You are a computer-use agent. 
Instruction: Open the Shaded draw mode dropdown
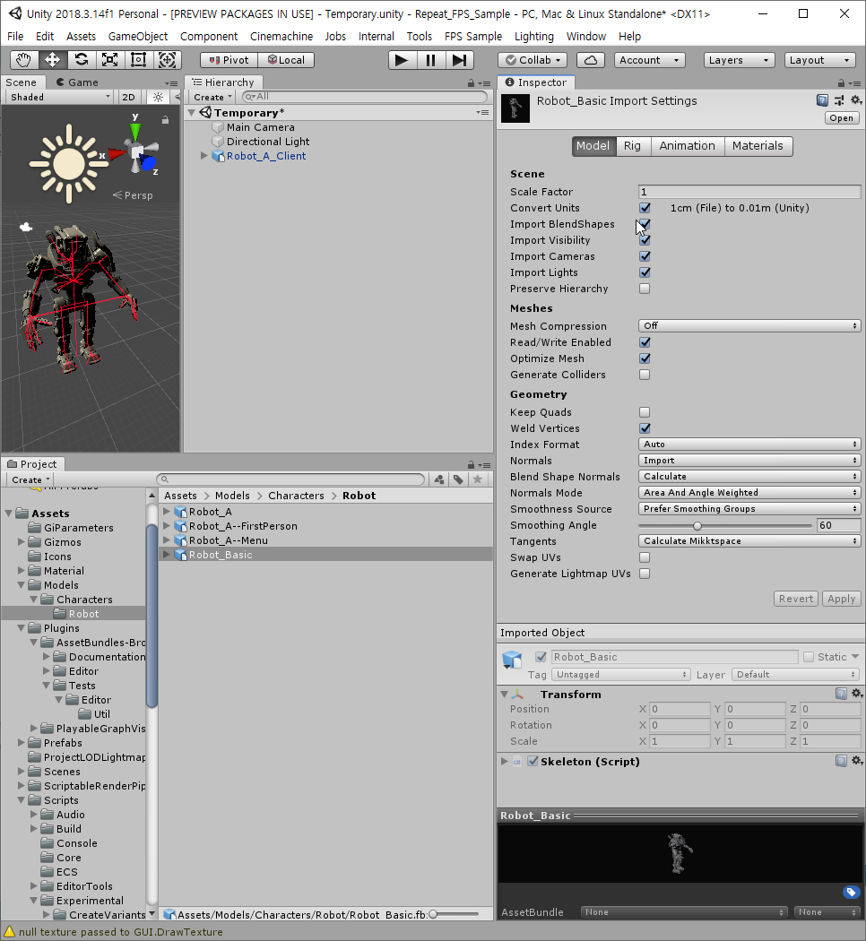point(60,97)
